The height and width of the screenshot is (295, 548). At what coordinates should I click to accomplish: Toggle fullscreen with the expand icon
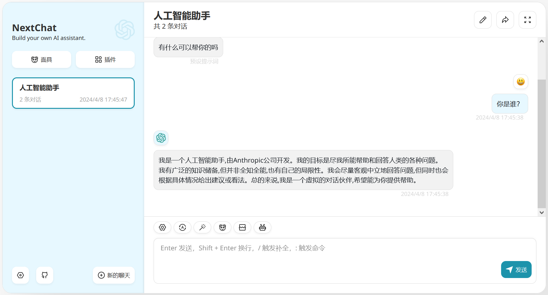click(x=528, y=20)
